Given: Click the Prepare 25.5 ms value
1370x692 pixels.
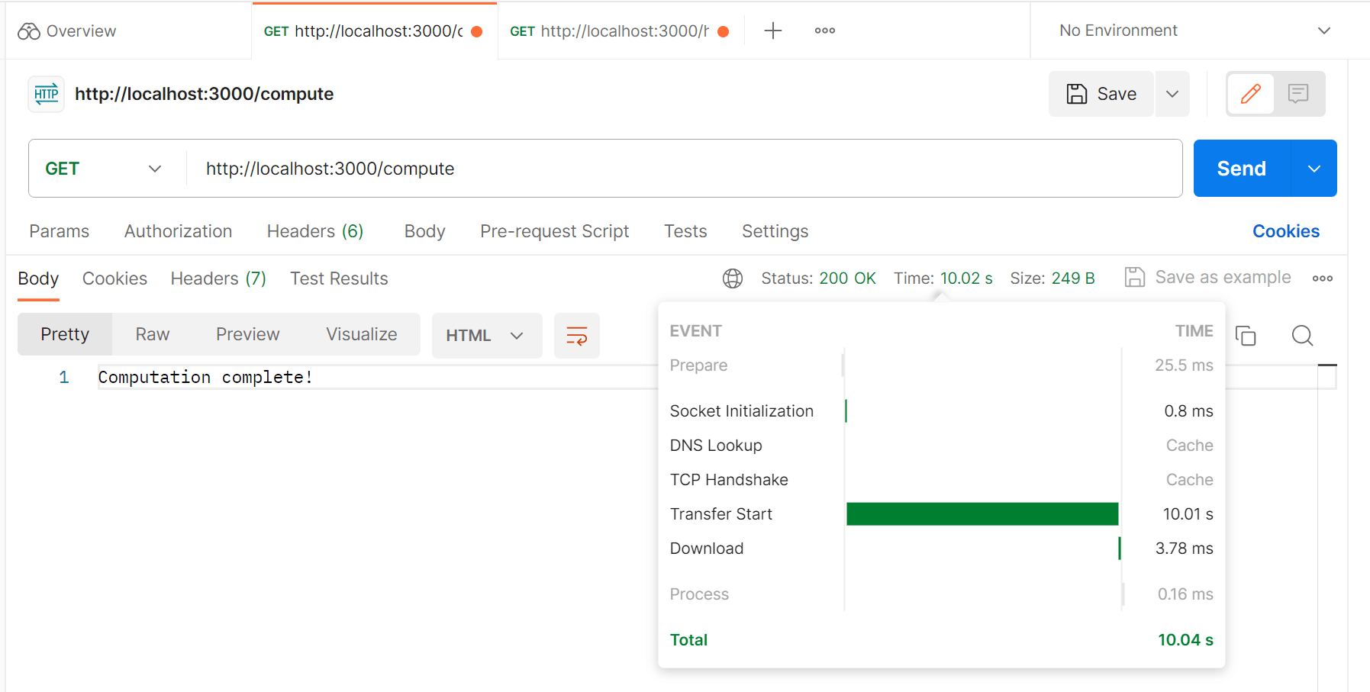Looking at the screenshot, I should pyautogui.click(x=1184, y=365).
